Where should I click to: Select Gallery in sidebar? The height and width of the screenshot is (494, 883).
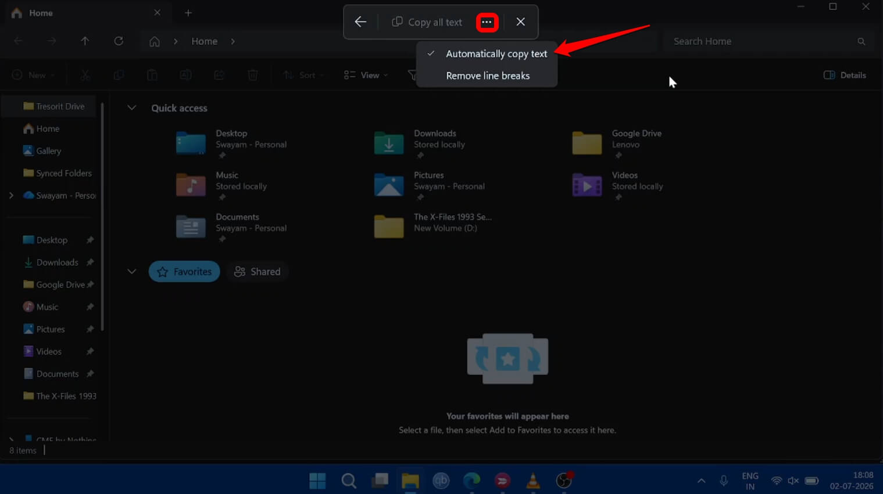coord(42,151)
